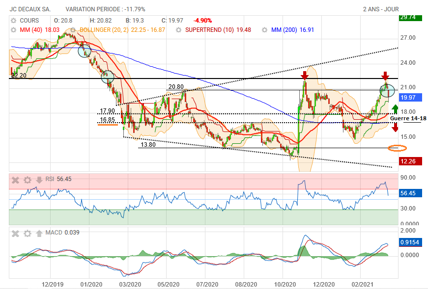The height and width of the screenshot is (289, 428).
Task: Click the 19.97 current price tag
Action: click(408, 98)
